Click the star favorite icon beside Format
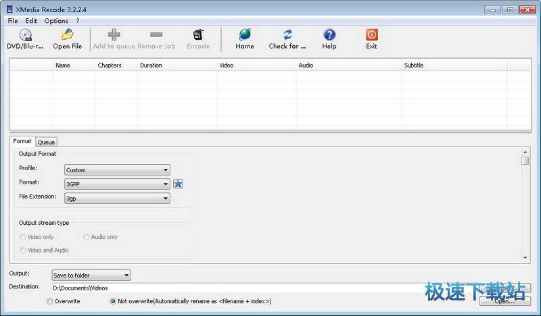 pos(178,184)
